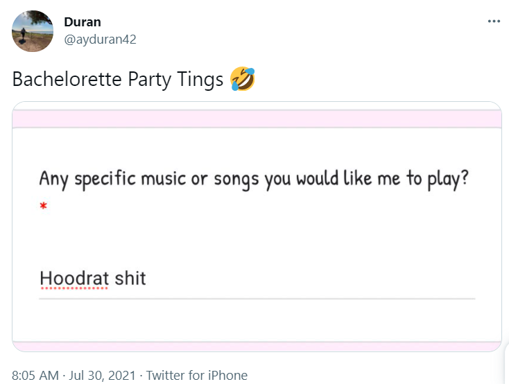Click the Twitter for iPhone source link
Viewport: 509px width, 384px height.
click(197, 375)
